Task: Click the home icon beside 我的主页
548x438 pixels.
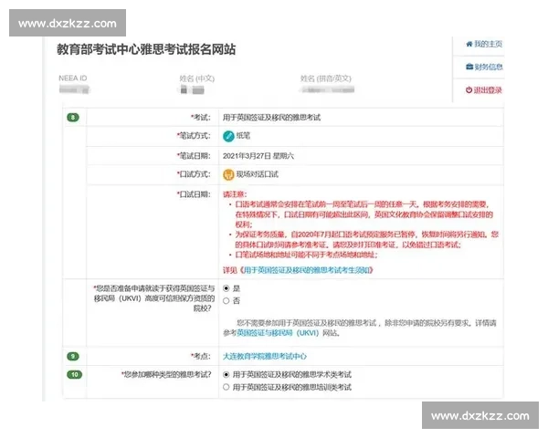Action: 469,44
